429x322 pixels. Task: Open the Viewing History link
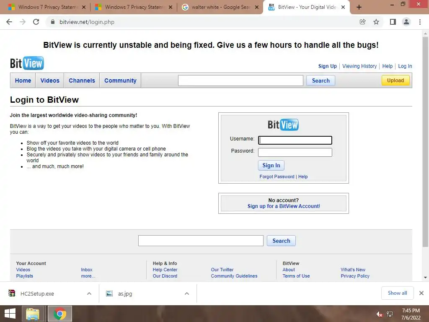pyautogui.click(x=359, y=66)
